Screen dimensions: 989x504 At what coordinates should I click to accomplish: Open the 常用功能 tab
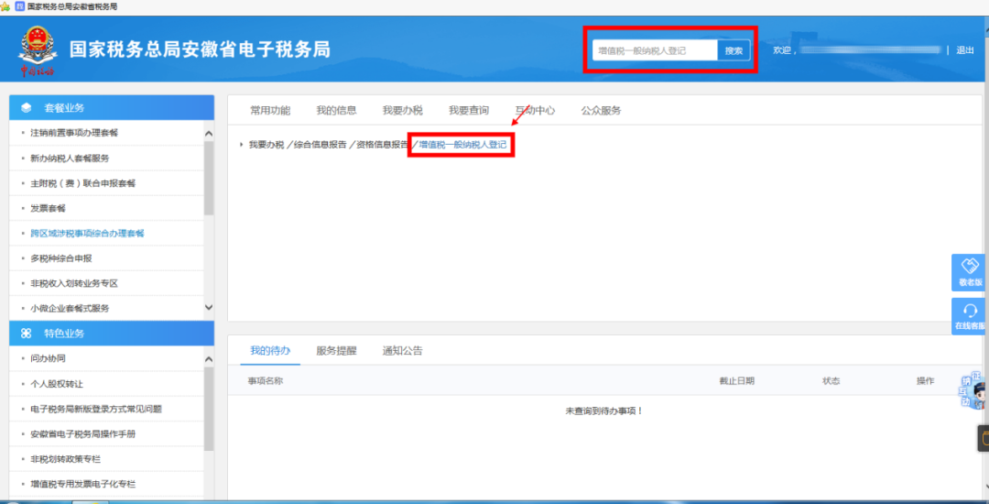(270, 110)
